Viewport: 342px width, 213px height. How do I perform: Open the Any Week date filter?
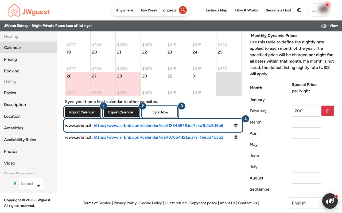tap(149, 10)
